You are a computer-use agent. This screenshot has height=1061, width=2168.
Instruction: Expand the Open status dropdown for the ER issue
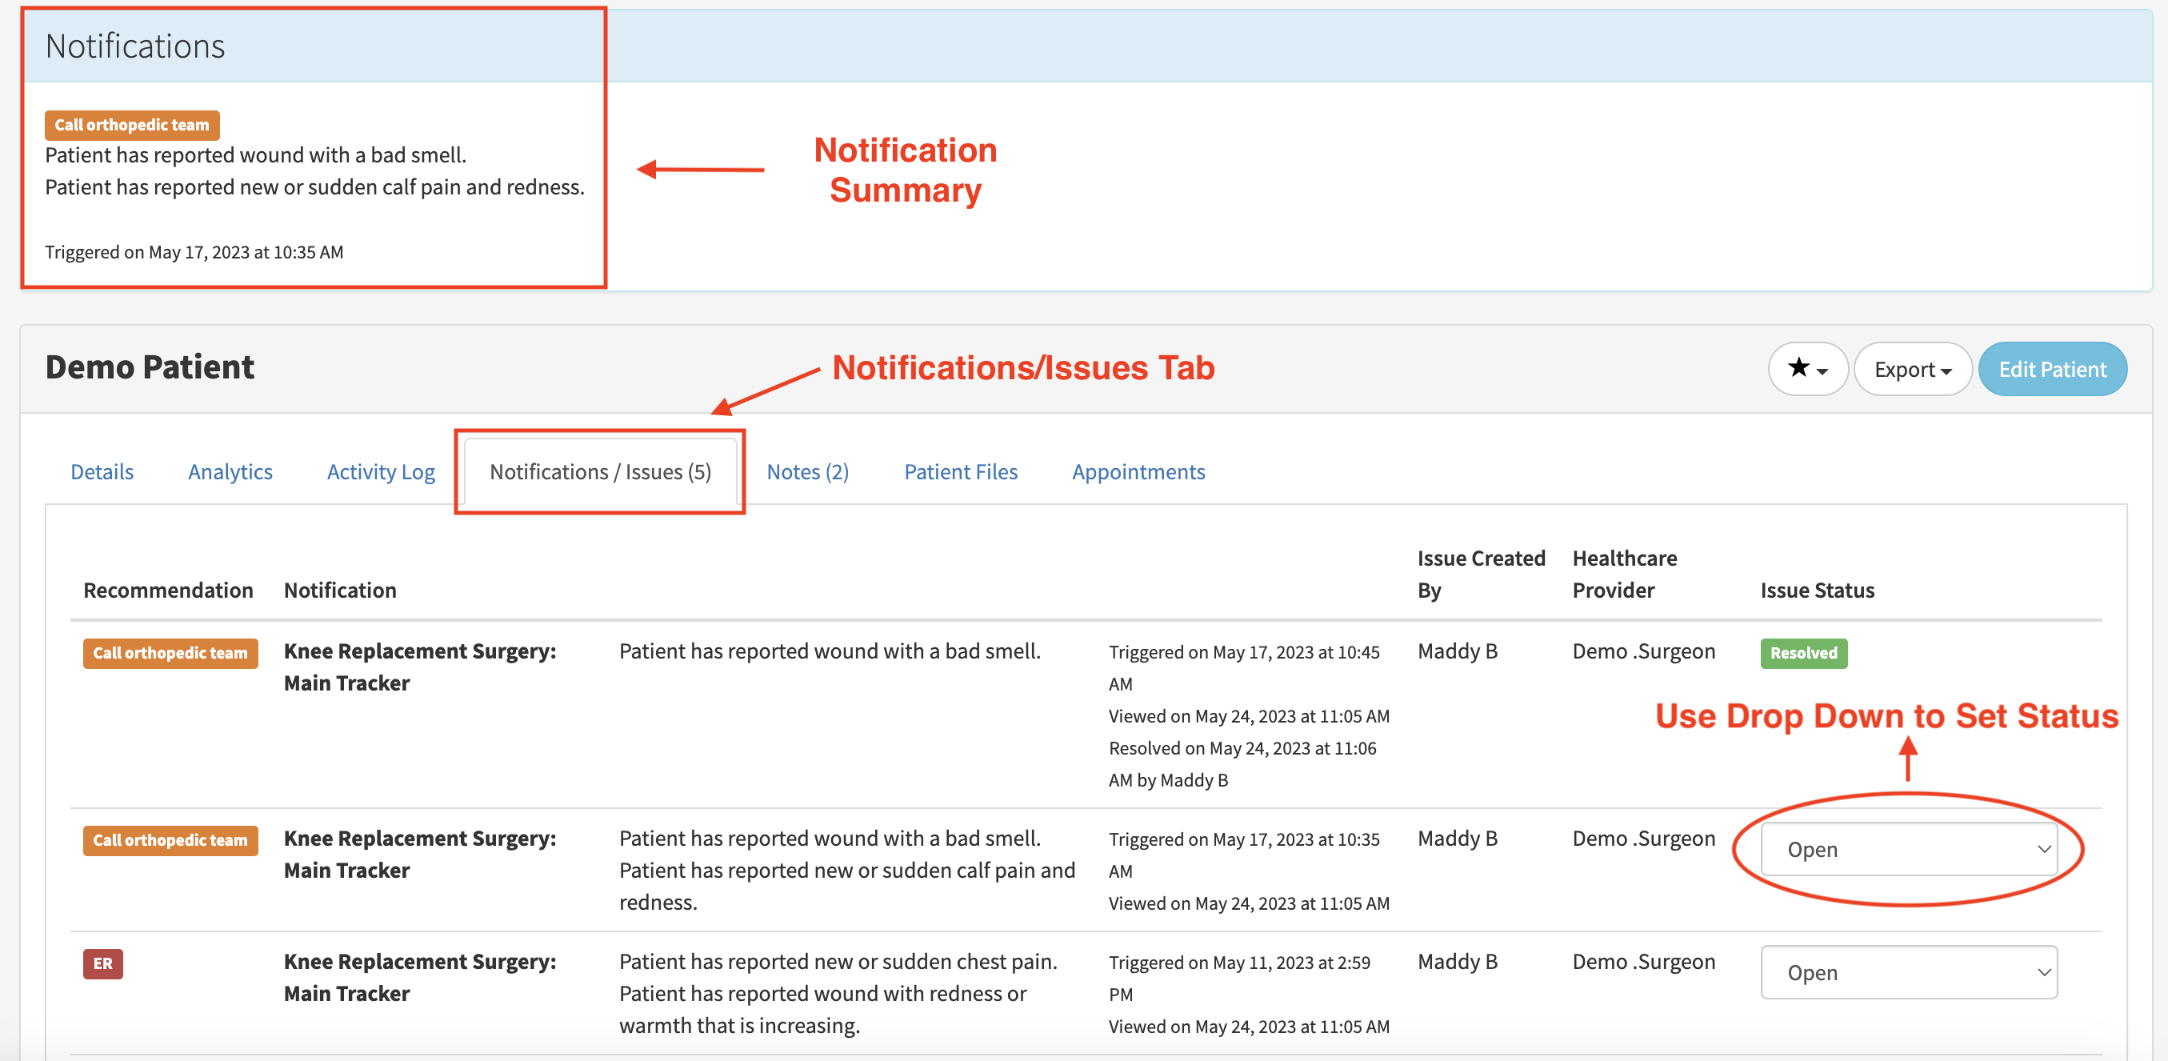[1908, 971]
